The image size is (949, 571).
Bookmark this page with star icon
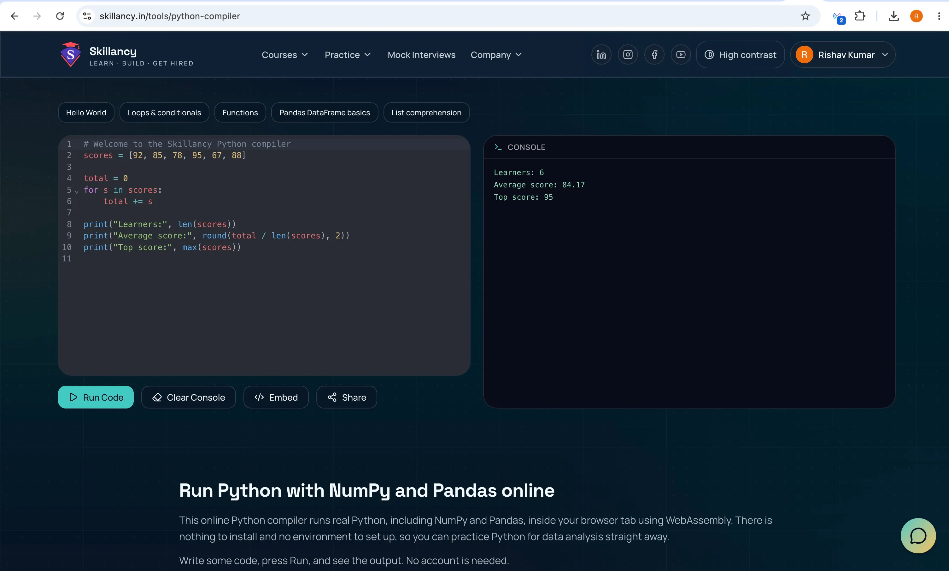(805, 16)
